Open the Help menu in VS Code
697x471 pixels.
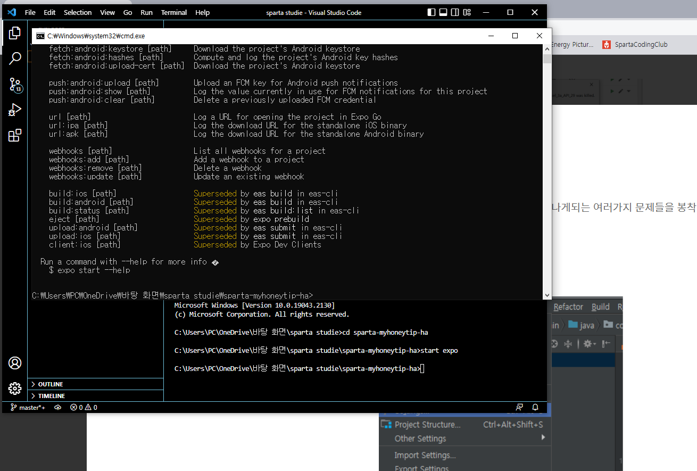(x=202, y=12)
